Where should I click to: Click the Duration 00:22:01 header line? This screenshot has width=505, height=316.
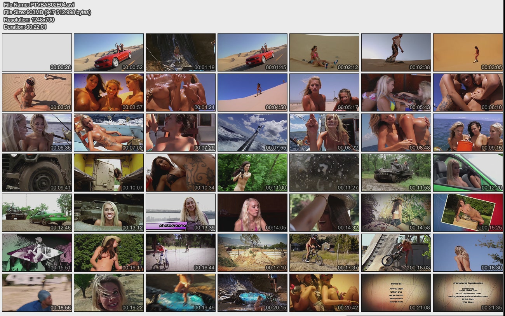[25, 27]
